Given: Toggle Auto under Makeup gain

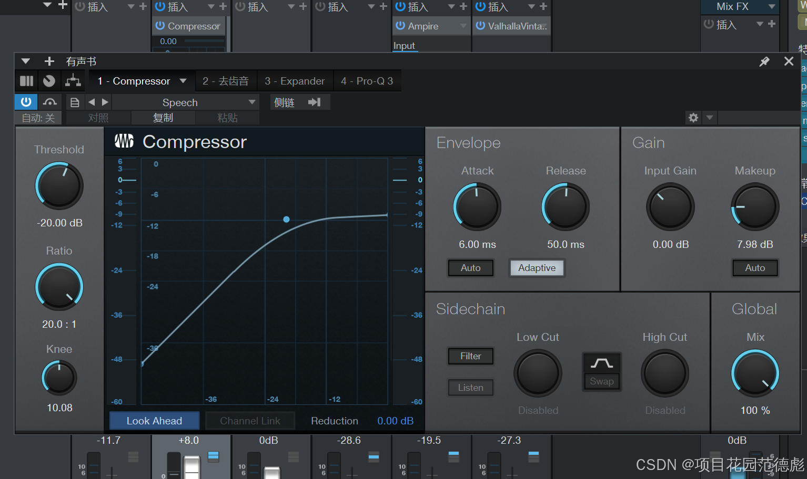Looking at the screenshot, I should pos(755,268).
